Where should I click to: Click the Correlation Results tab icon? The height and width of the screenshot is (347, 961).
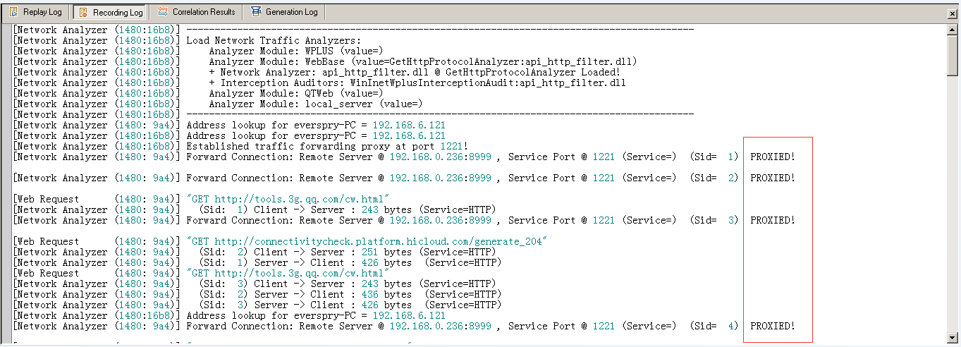163,12
